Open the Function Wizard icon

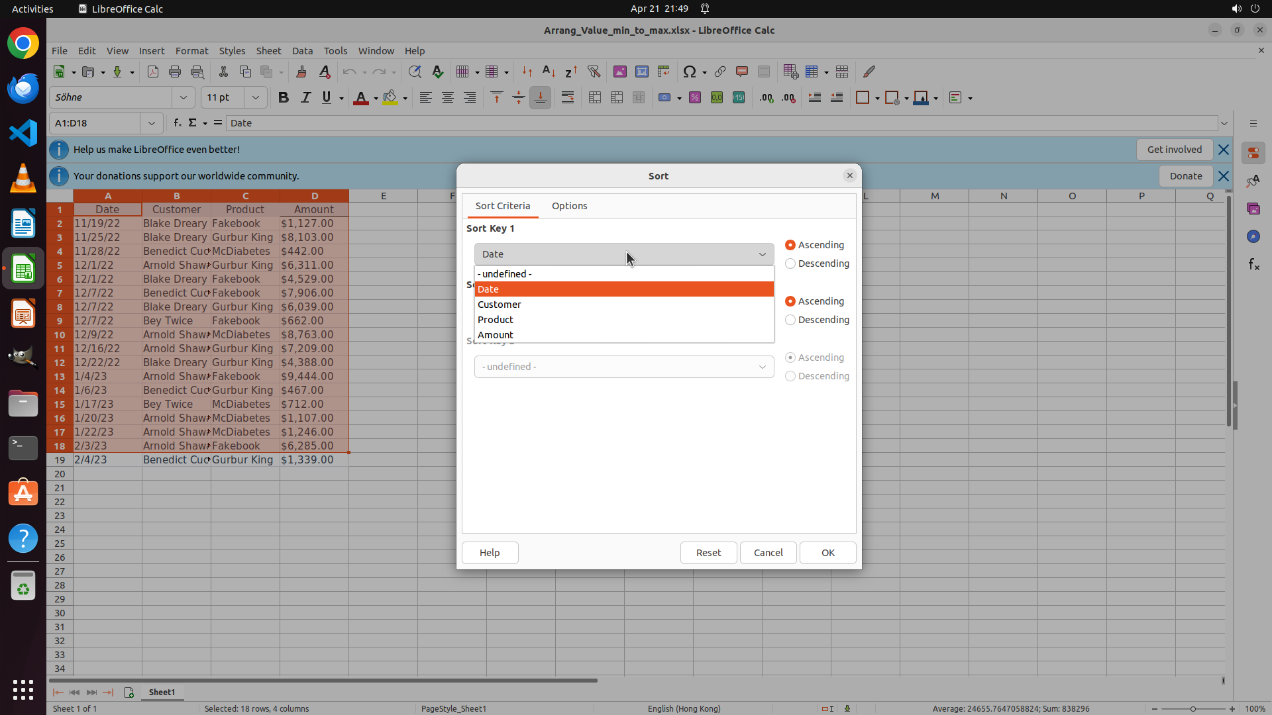(177, 122)
